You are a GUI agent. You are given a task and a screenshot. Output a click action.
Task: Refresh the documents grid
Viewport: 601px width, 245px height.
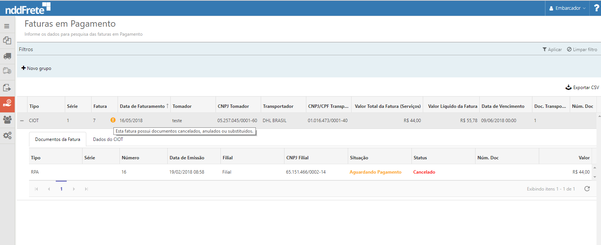click(x=587, y=189)
